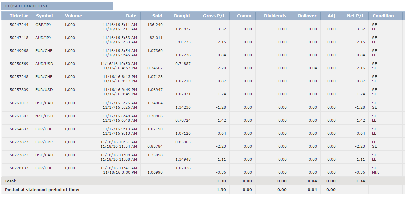The image size is (405, 199).
Task: Click bought price 1.07071
Action: point(183,94)
